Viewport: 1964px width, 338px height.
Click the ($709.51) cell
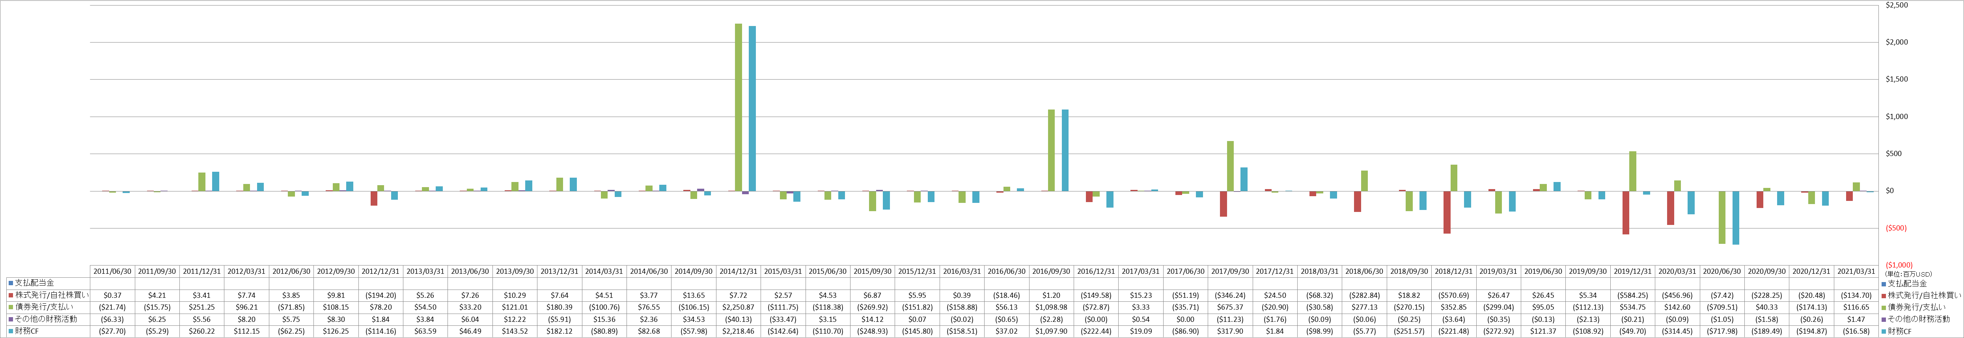pos(1722,308)
